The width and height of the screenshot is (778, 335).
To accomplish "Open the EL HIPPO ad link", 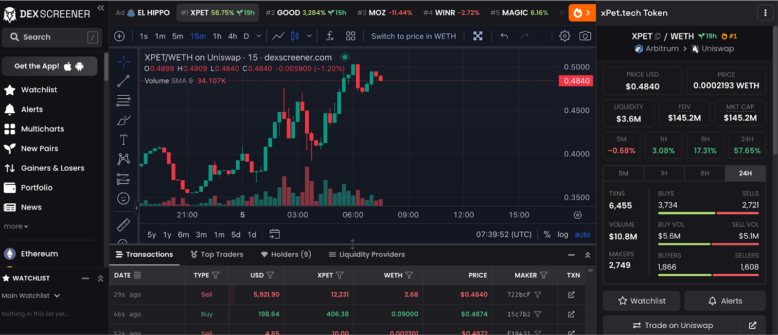I will (148, 13).
